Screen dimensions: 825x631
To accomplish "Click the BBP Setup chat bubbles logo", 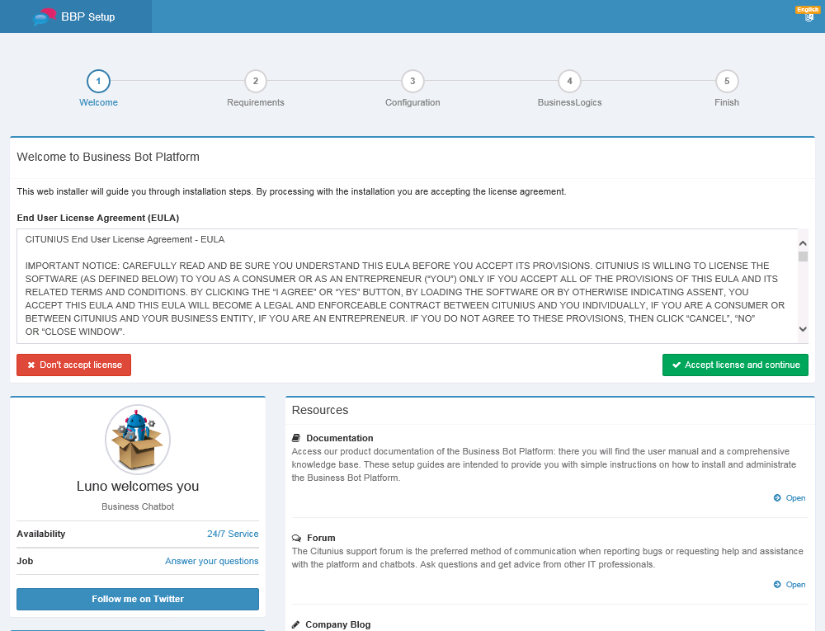I will [x=45, y=16].
